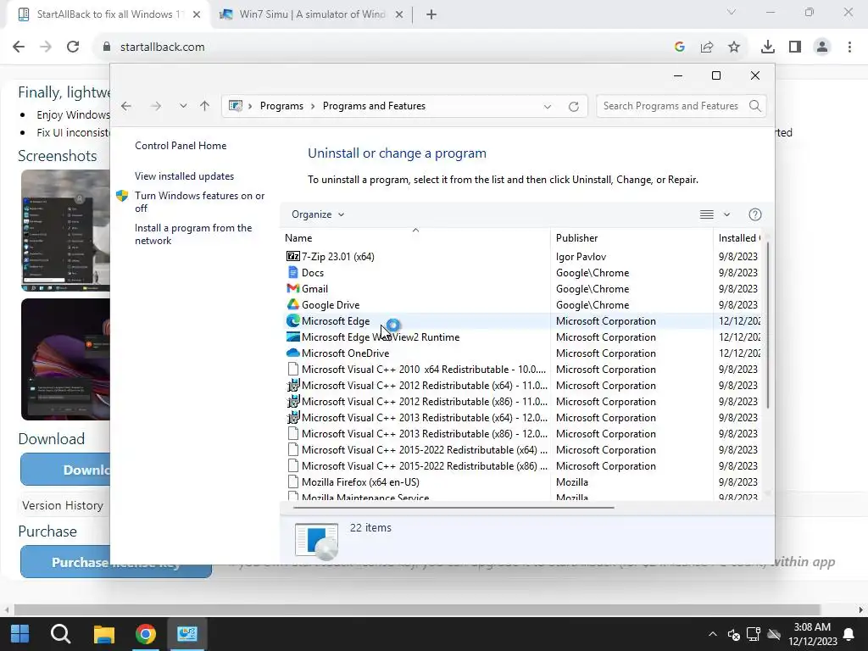This screenshot has width=868, height=651.
Task: Open a new Chrome tab
Action: click(431, 14)
